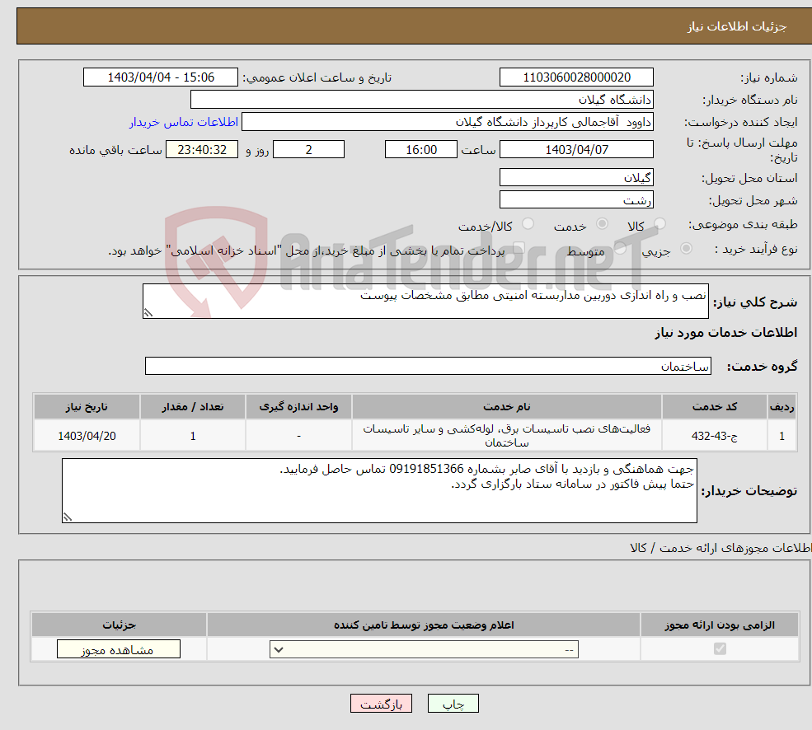Click column header واحد اندازه گیری
The height and width of the screenshot is (730, 812).
[298, 406]
